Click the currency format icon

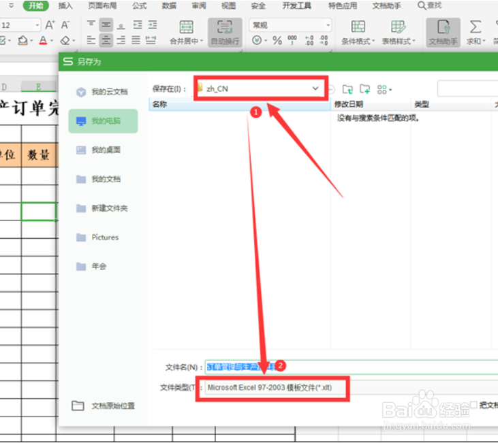[257, 40]
